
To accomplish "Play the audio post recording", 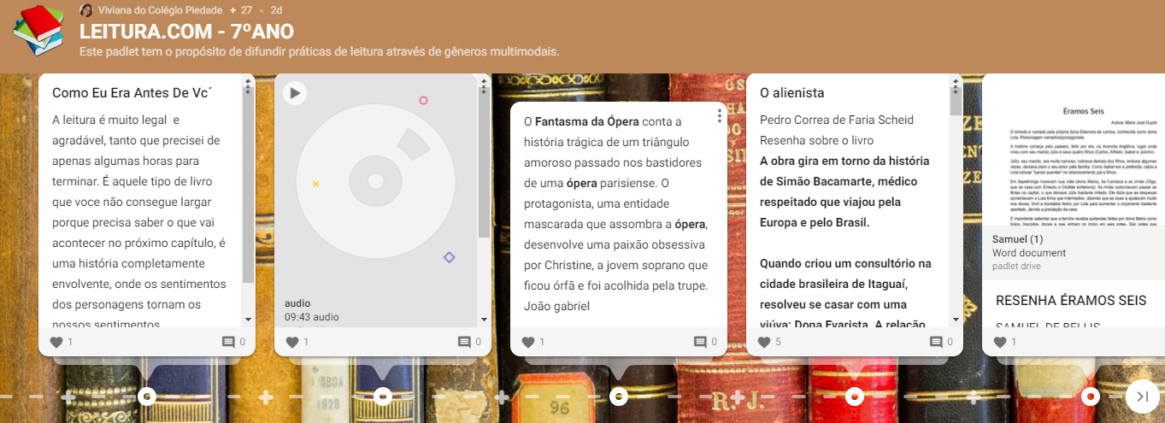I will click(295, 92).
